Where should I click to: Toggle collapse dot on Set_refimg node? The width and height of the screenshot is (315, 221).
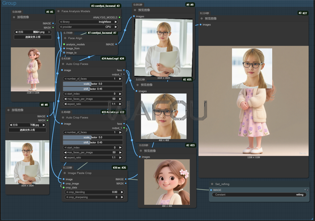click(x=212, y=184)
